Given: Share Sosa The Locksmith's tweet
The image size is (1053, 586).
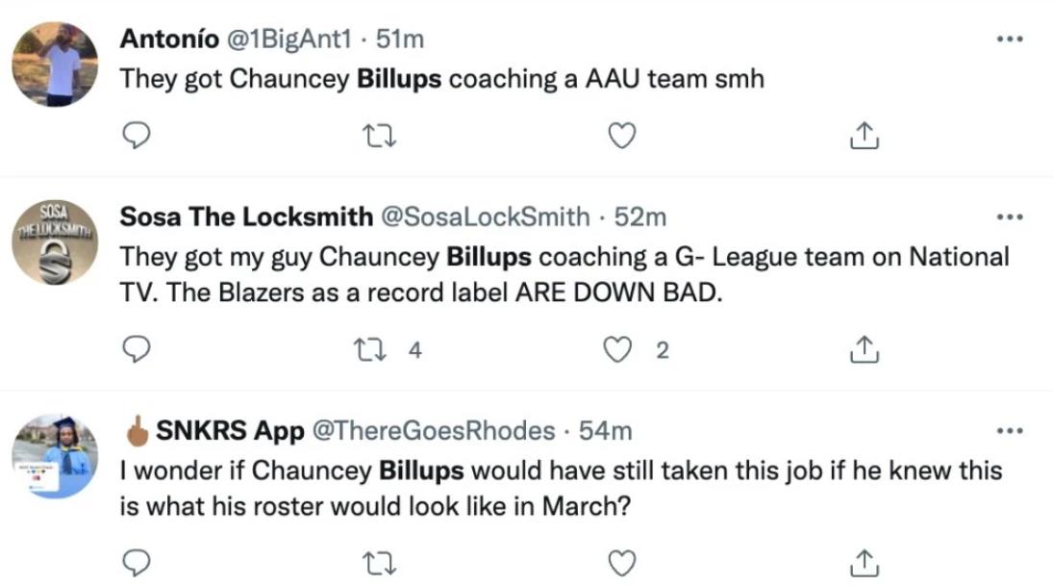Looking at the screenshot, I should pyautogui.click(x=865, y=348).
